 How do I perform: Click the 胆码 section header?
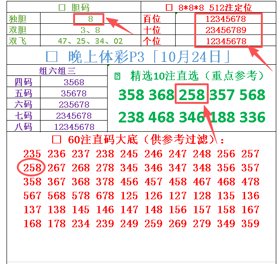pyautogui.click(x=74, y=7)
